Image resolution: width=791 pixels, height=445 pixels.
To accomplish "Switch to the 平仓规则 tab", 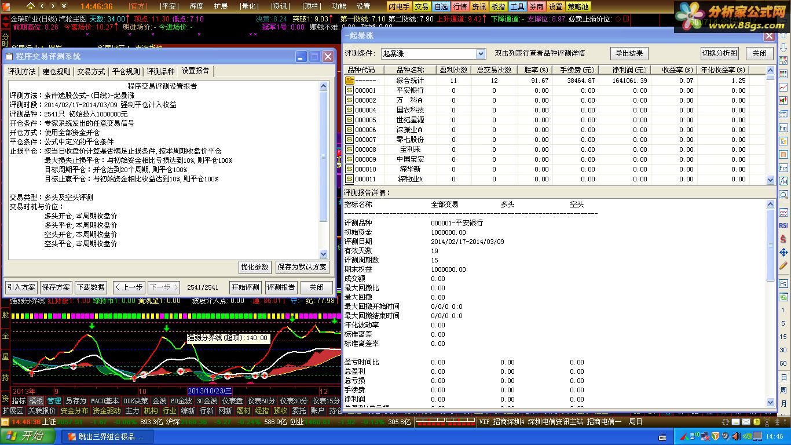I will [126, 71].
